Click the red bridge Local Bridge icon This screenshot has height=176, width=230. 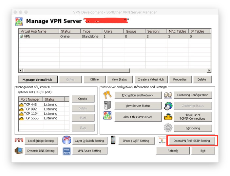(x=19, y=140)
